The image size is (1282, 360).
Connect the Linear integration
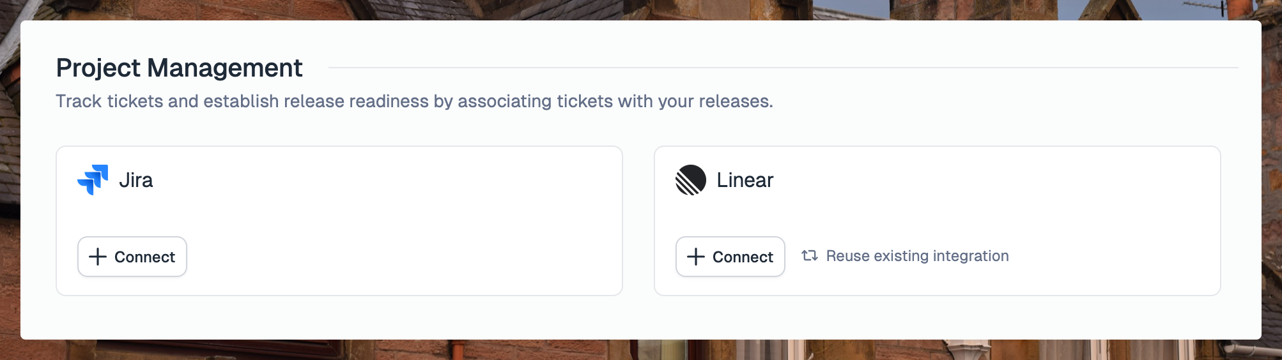[730, 257]
